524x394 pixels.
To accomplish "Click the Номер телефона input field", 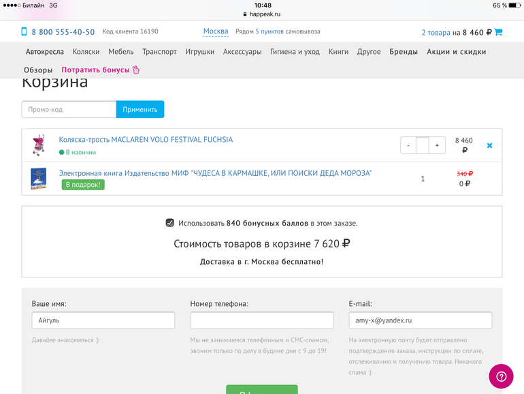I will [262, 320].
